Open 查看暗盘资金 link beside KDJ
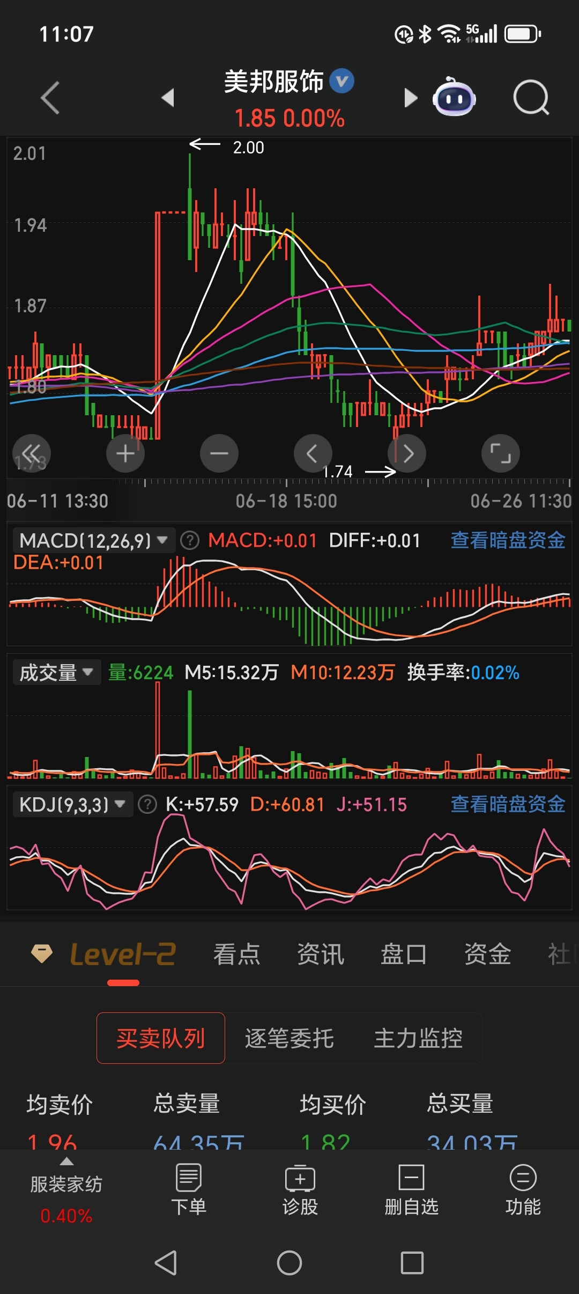 pos(508,804)
